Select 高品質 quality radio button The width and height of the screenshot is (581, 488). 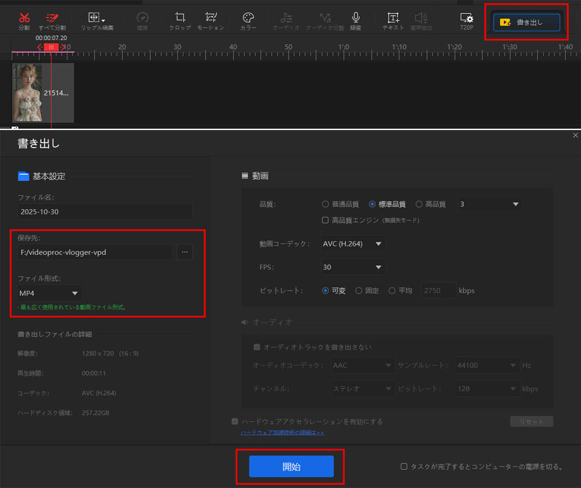(419, 204)
